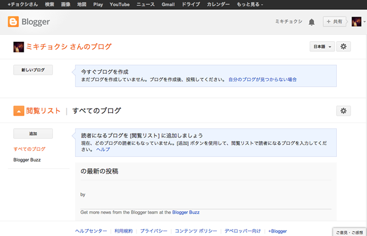367x236 pixels.
Task: Open 検索 in the top bar
Action: pos(50,5)
